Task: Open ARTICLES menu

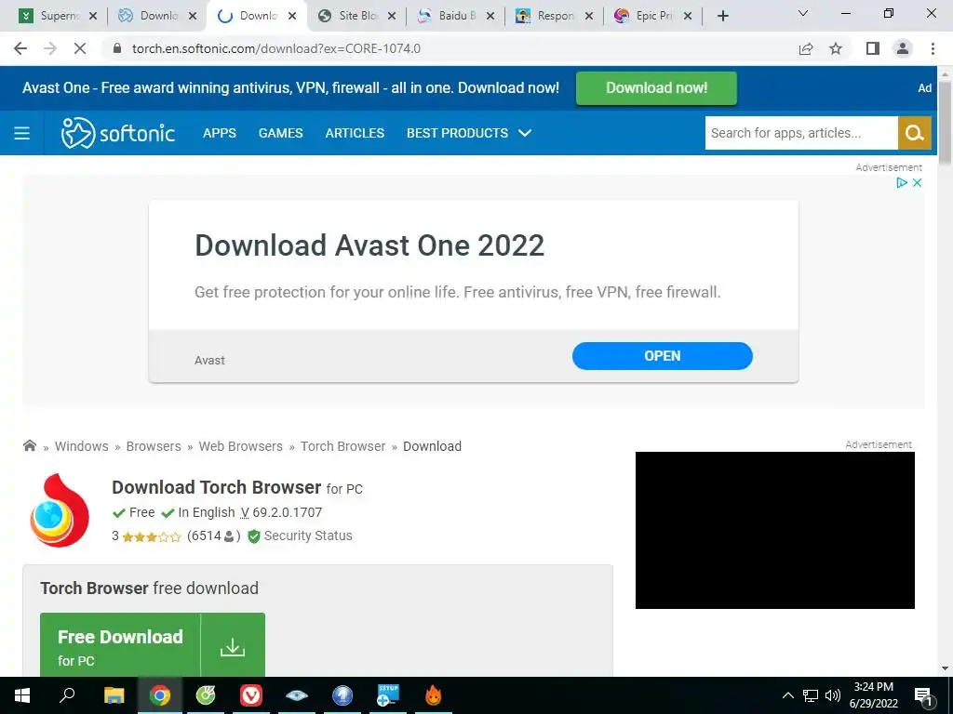Action: pyautogui.click(x=355, y=133)
